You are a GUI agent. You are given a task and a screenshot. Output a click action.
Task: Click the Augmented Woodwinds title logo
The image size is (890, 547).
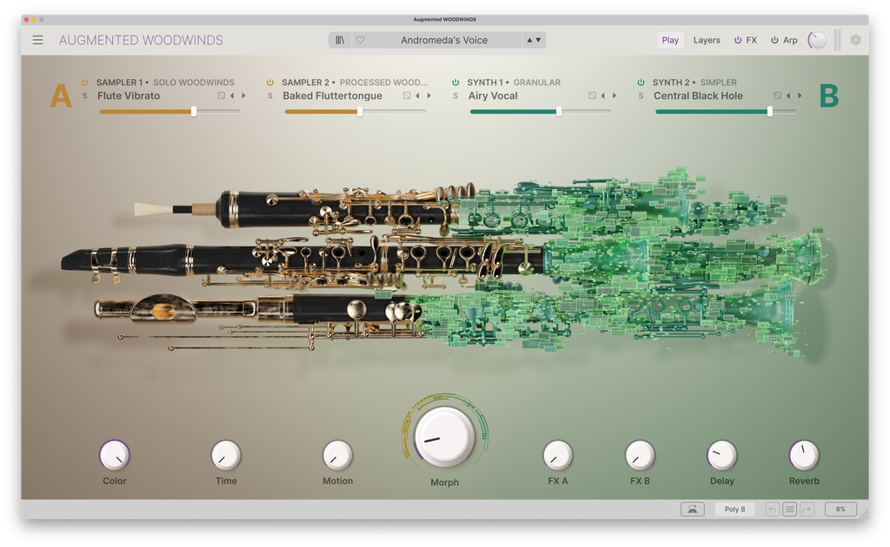141,40
